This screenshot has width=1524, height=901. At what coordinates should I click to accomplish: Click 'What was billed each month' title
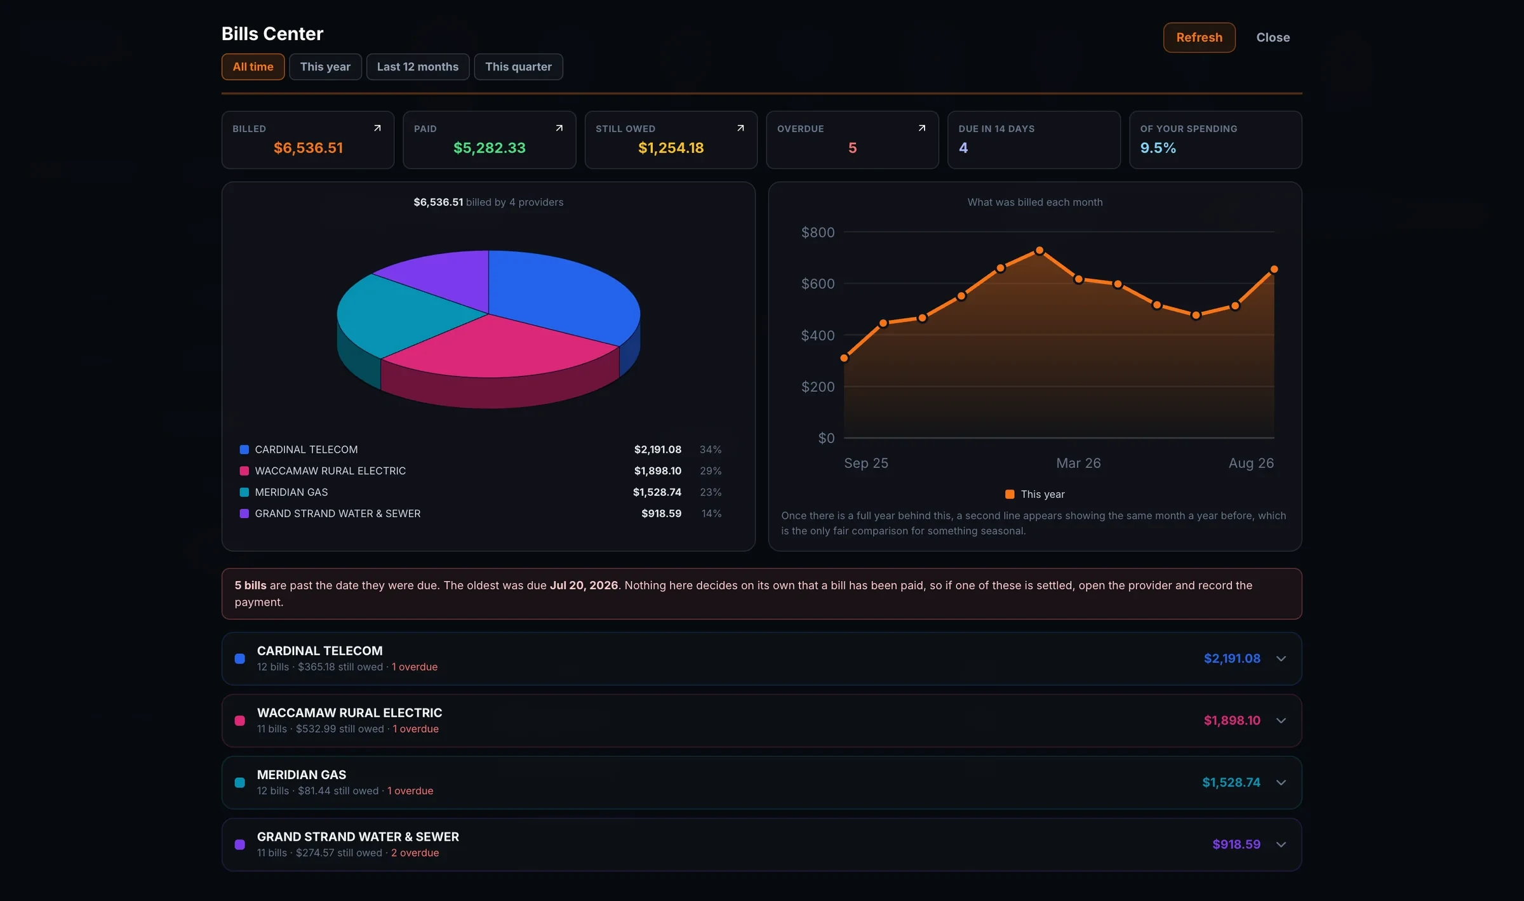(x=1035, y=202)
